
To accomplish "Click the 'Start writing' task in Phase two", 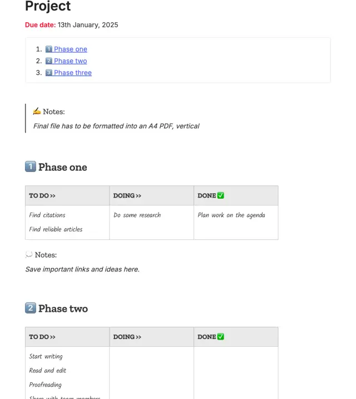I will click(x=46, y=356).
